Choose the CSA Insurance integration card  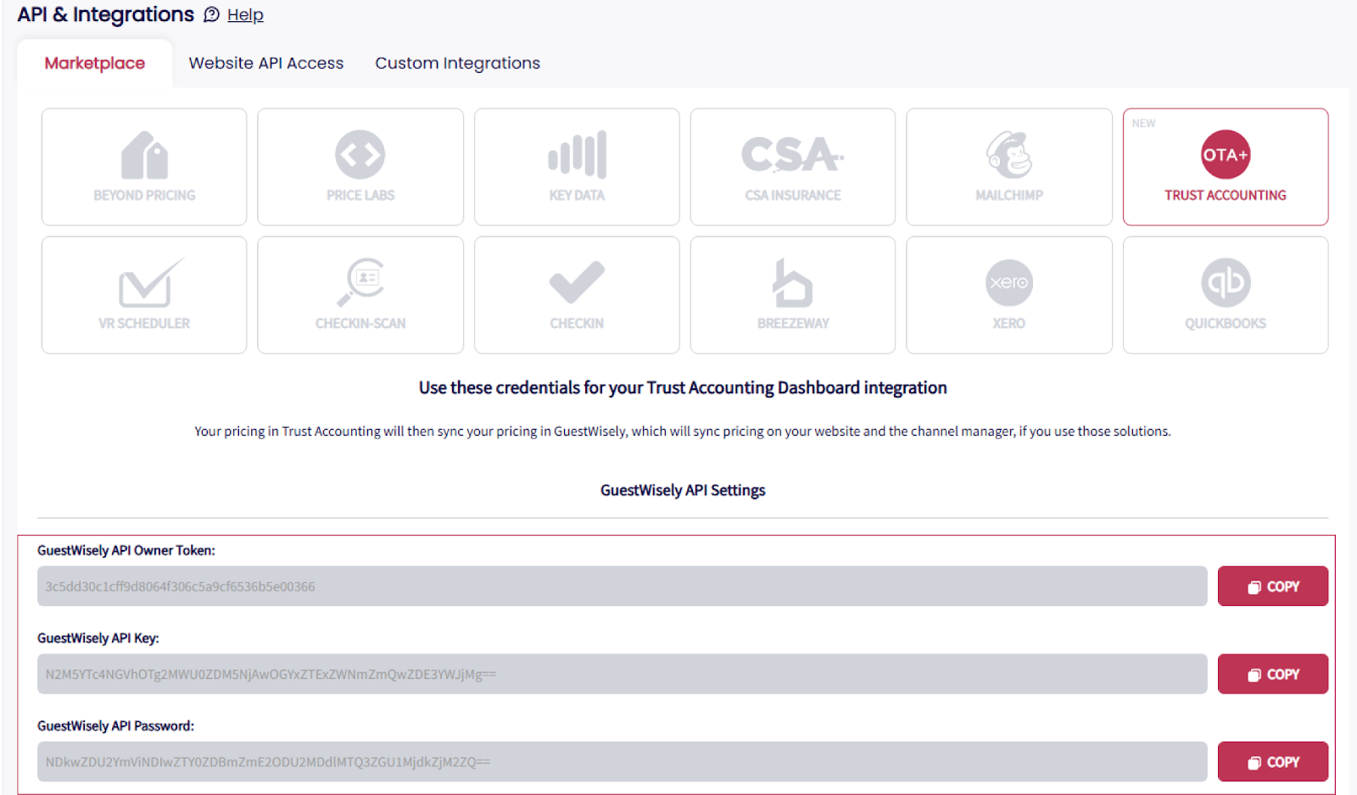tap(793, 166)
